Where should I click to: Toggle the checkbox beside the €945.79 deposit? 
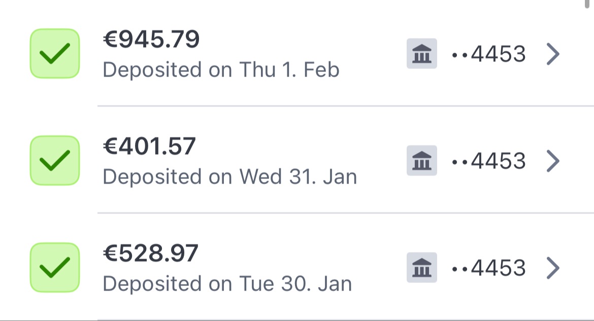point(55,54)
